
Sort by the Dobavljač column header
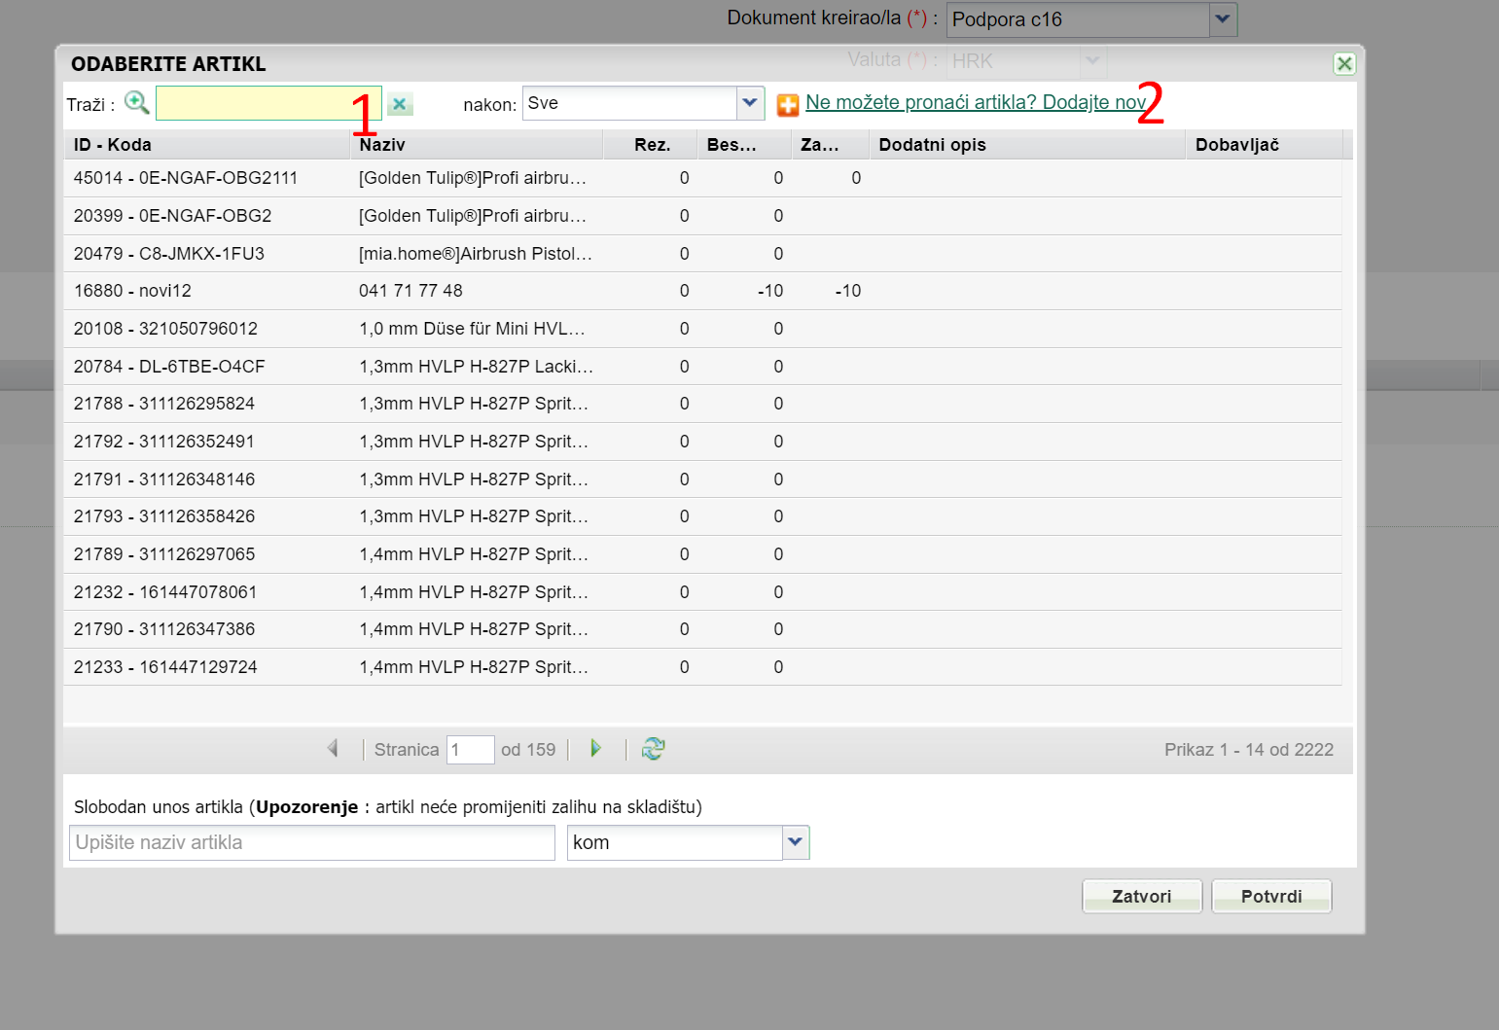1265,144
